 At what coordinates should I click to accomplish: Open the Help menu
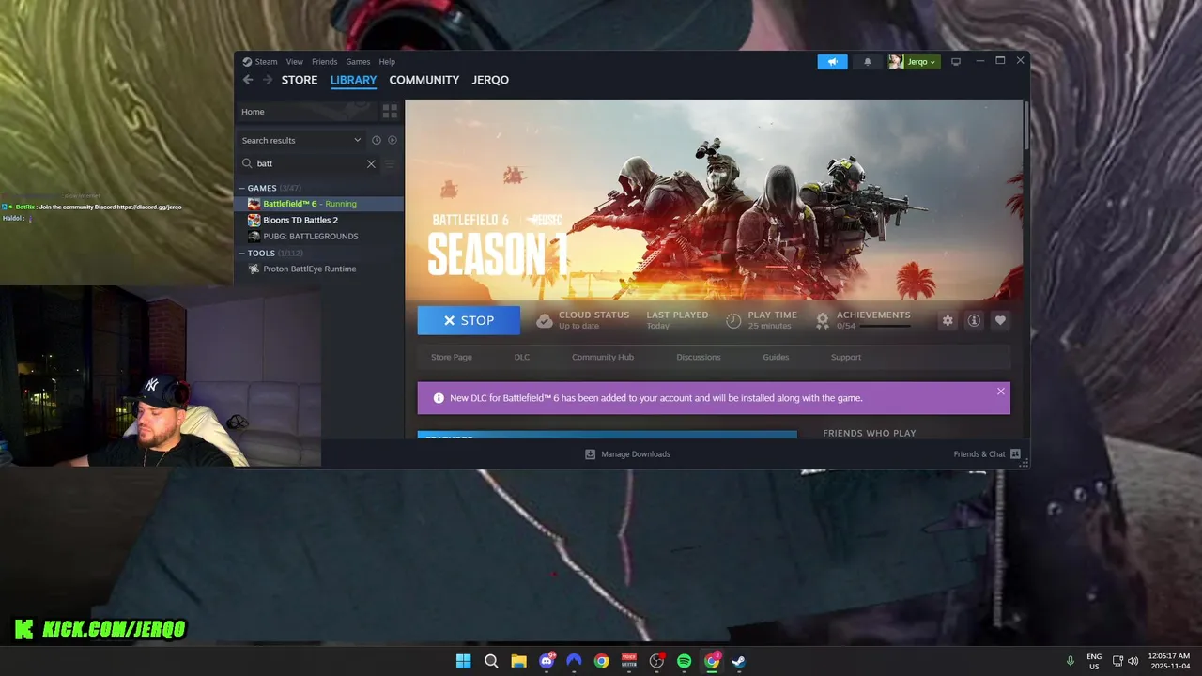tap(387, 62)
